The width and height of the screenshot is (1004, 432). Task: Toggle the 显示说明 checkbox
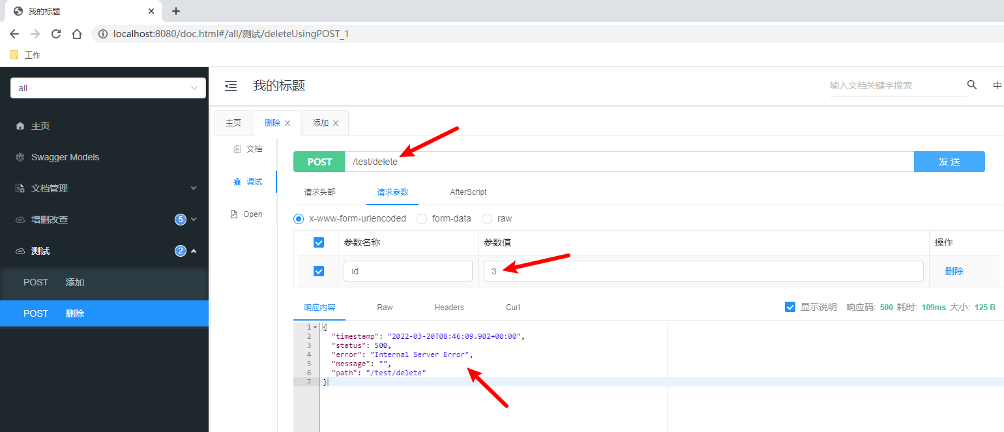(790, 307)
